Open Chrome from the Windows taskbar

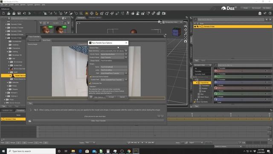click(129, 151)
